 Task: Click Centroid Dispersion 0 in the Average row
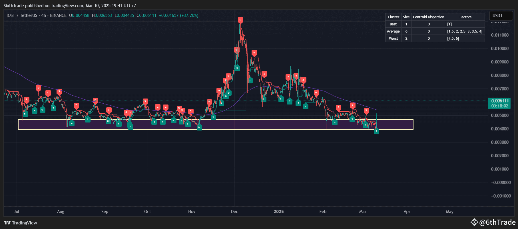(x=429, y=31)
